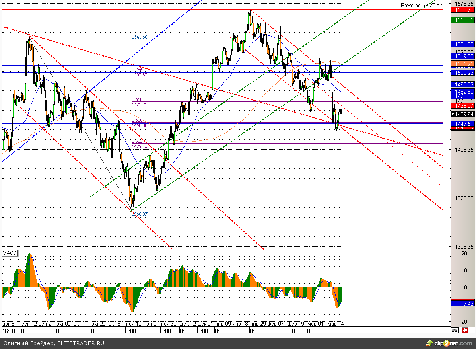Select the 0.618 Fibonacci level label
The width and height of the screenshot is (476, 349).
point(137,100)
